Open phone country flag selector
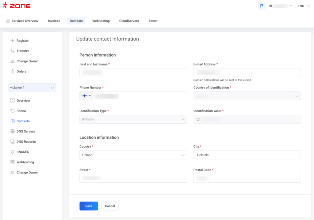The width and height of the screenshot is (314, 220). pyautogui.click(x=86, y=96)
